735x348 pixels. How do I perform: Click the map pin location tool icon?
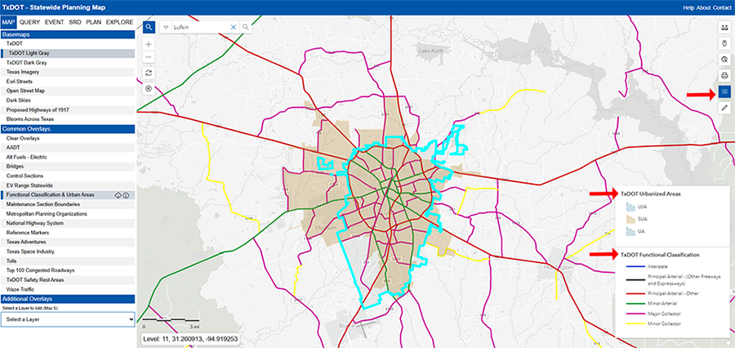[x=724, y=43]
